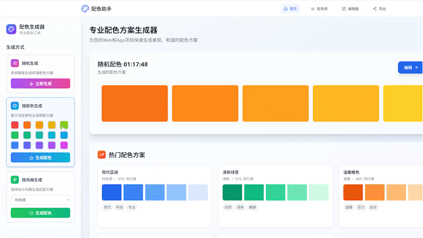Open the 首页 navigation tab
The image size is (423, 238).
290,8
